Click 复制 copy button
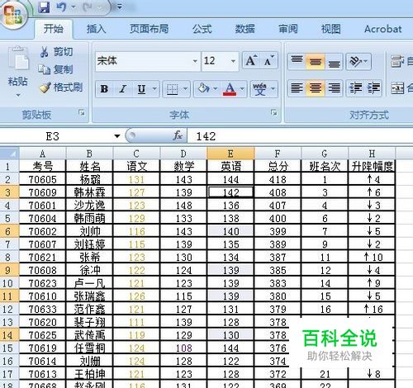Screen dimensions: 413x388 coord(56,69)
